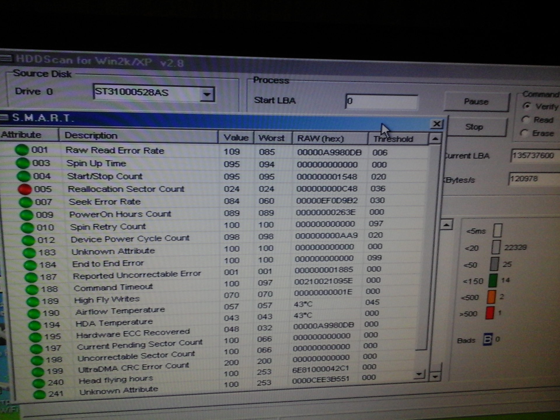This screenshot has width=560, height=420.
Task: Click the <20 count value 22329
Action: (x=515, y=247)
